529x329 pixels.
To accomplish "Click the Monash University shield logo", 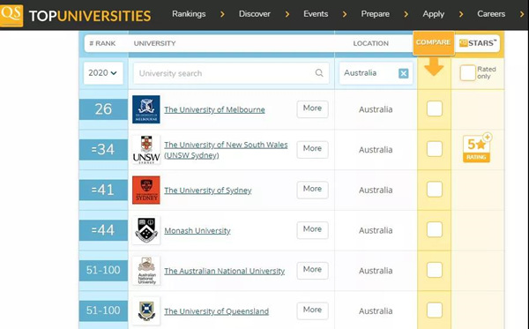I will pyautogui.click(x=146, y=230).
